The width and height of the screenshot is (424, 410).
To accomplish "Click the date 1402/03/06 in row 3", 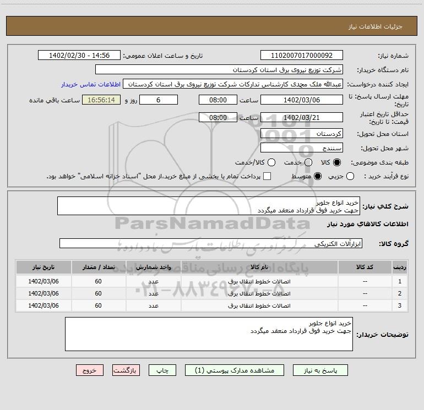I will tap(44, 305).
